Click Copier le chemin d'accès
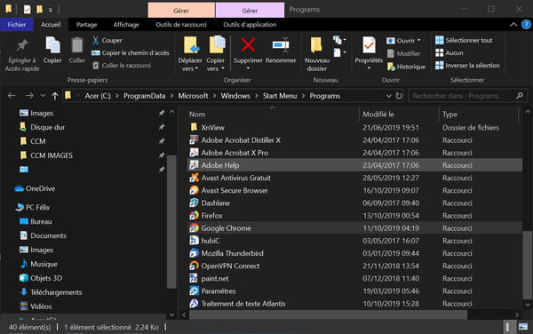533x334 pixels. 131,52
